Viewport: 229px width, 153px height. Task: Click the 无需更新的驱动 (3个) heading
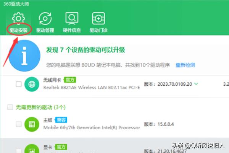pyautogui.click(x=40, y=107)
